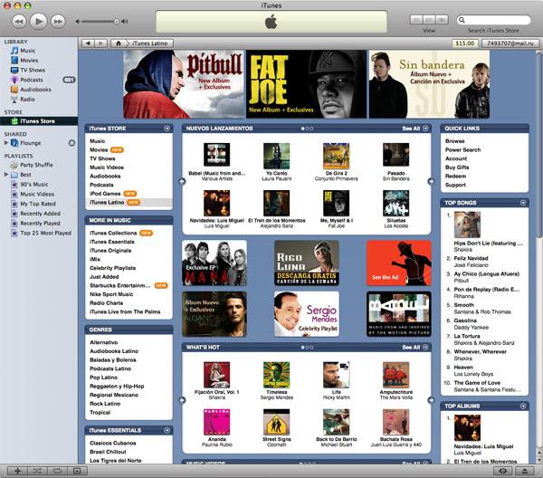Open the Top 25 Most Played playlist

46,233
